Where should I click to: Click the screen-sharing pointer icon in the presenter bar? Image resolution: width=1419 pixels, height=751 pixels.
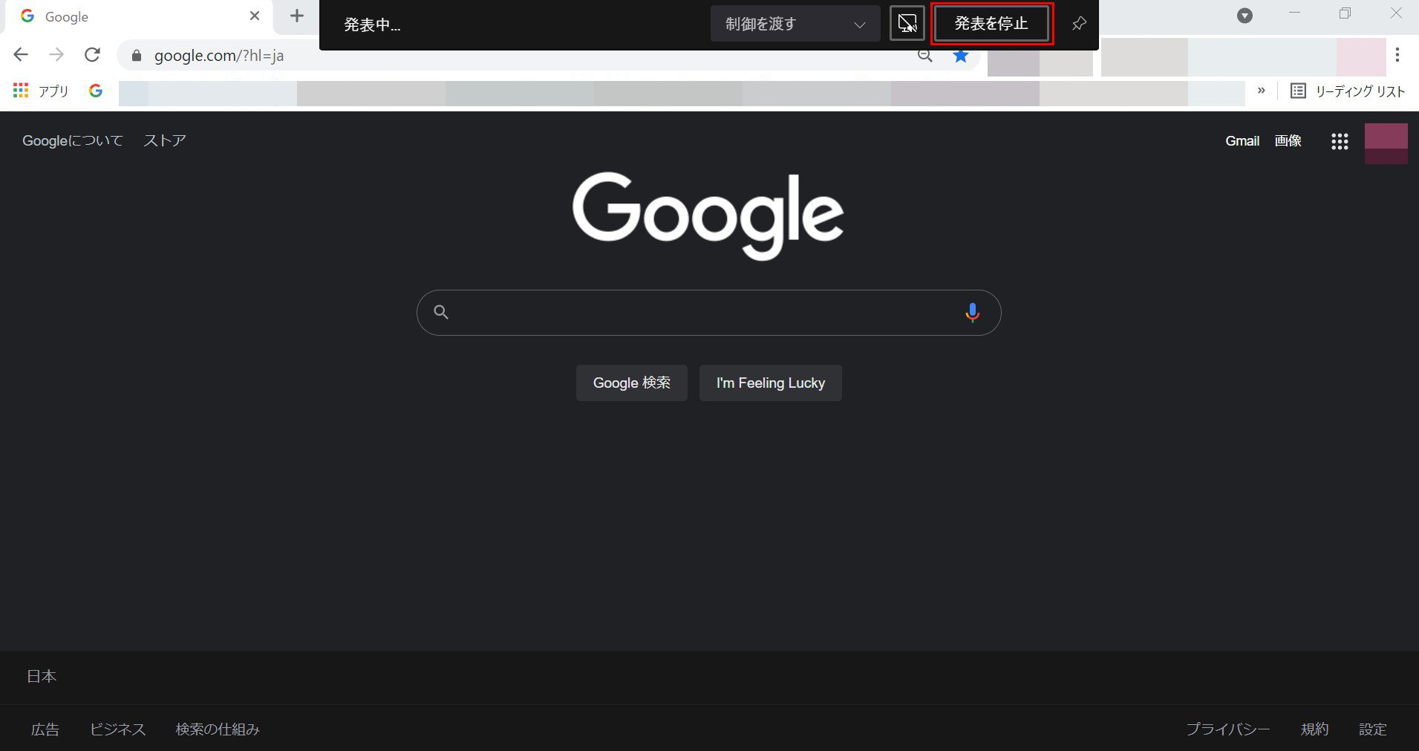[x=907, y=24]
